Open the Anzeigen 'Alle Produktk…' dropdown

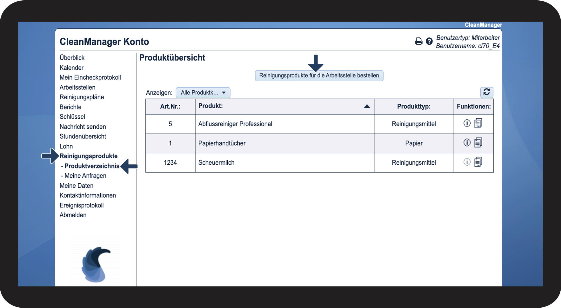(x=203, y=93)
